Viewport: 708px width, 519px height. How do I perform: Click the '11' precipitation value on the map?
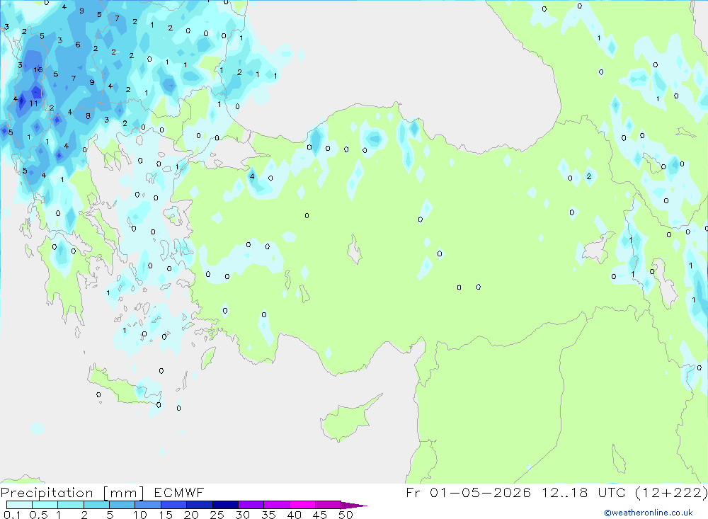tap(33, 103)
